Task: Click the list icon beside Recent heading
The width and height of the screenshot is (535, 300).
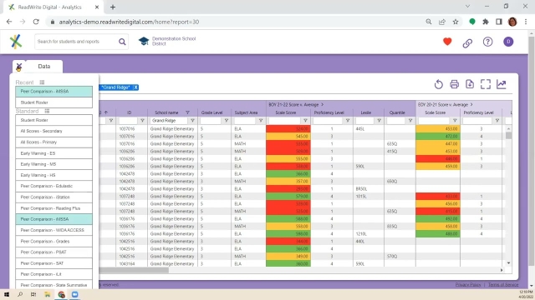Action: 42,82
